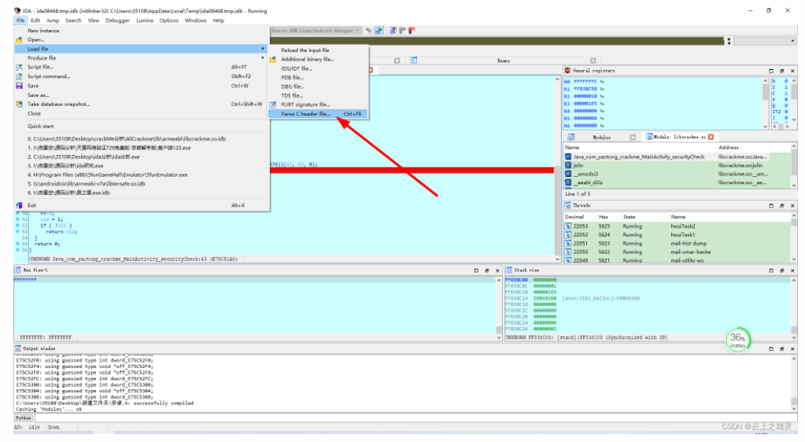The height and width of the screenshot is (442, 805).
Task: Open the Options menu
Action: tap(169, 20)
